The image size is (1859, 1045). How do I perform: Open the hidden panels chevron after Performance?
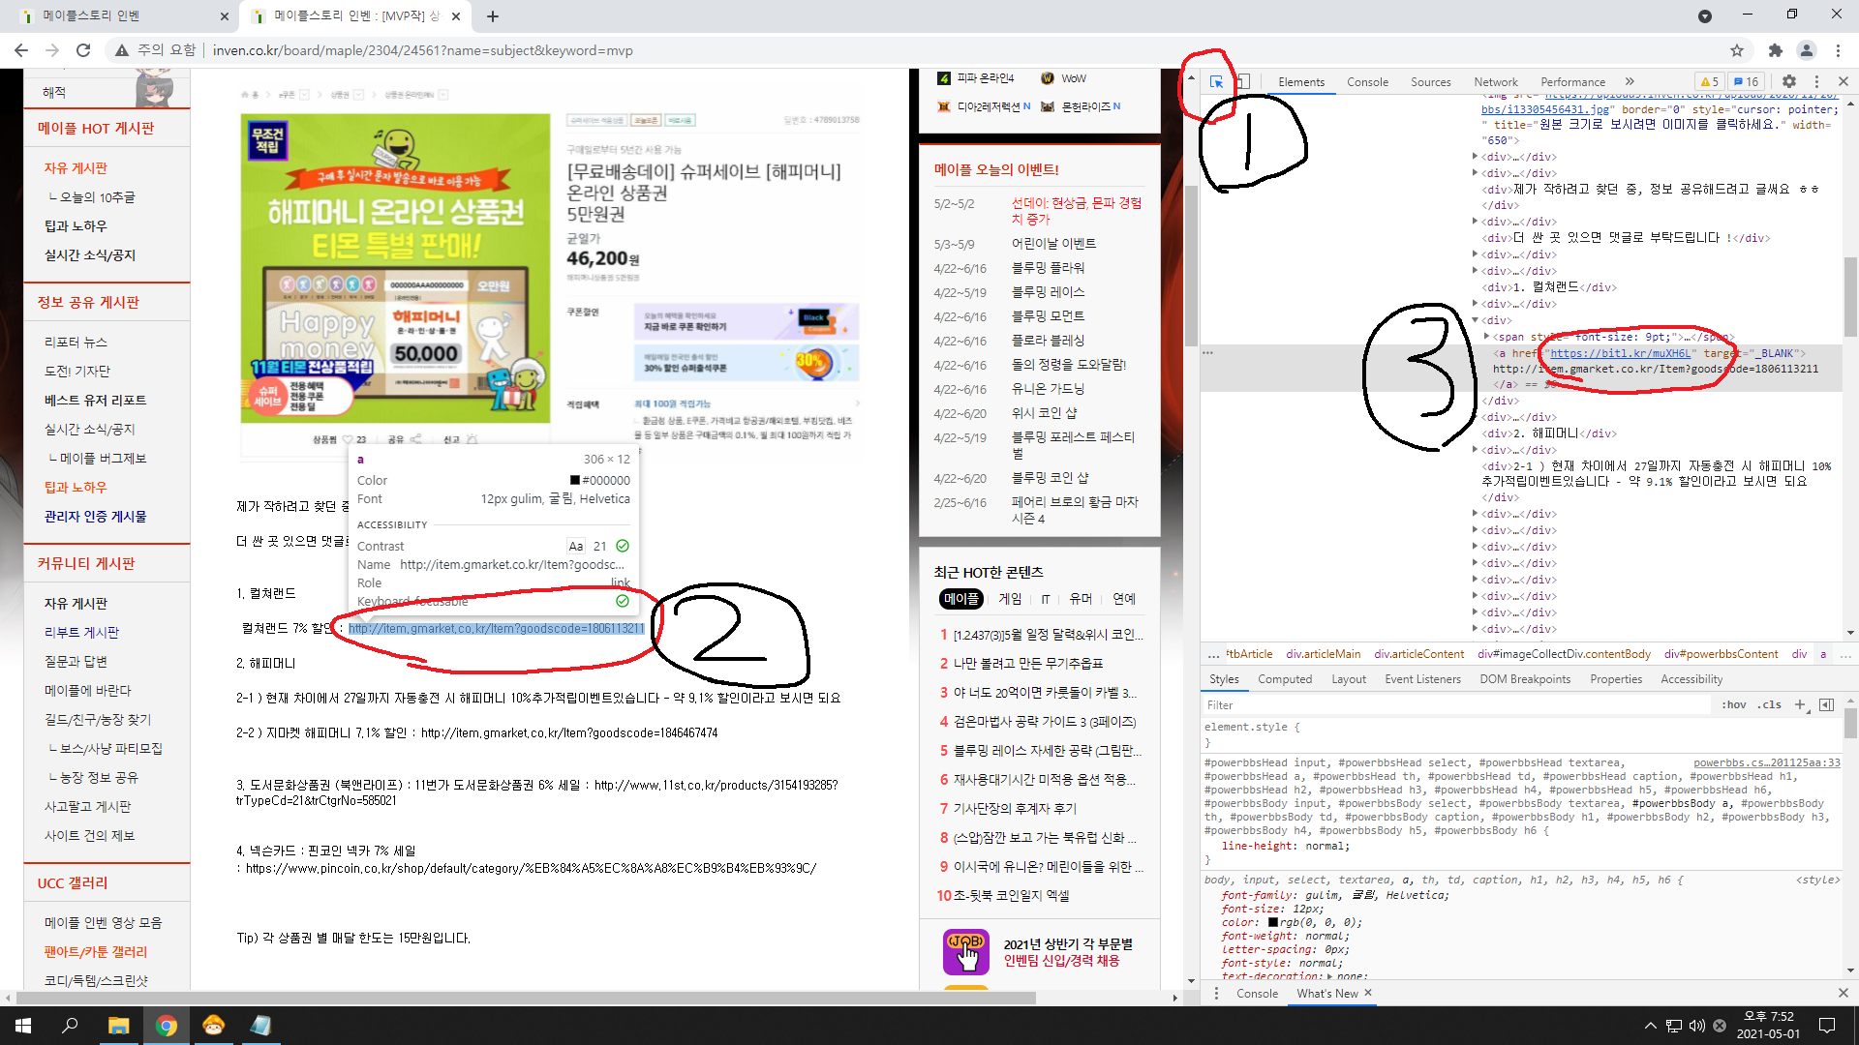[x=1630, y=81]
